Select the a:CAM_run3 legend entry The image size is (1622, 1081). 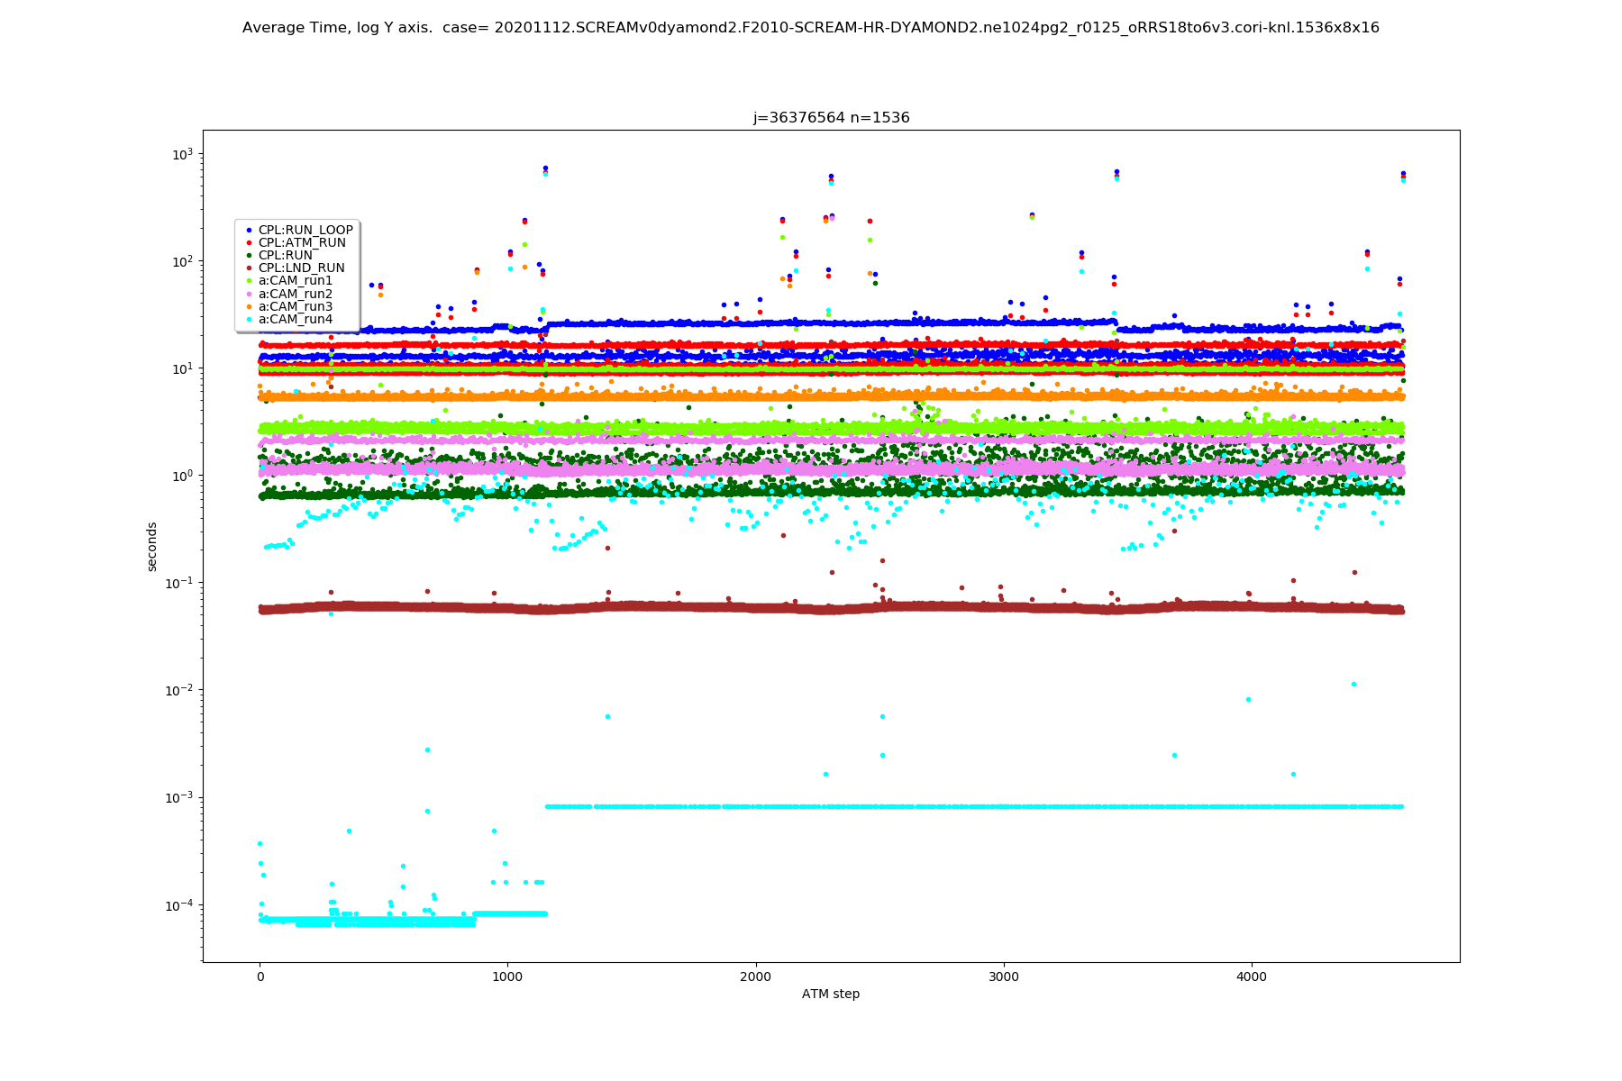(288, 306)
